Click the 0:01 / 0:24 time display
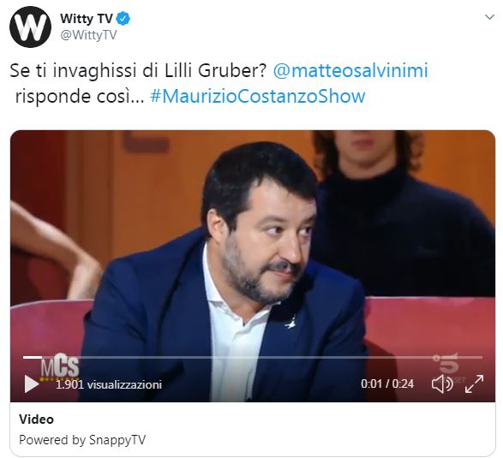 tap(386, 384)
